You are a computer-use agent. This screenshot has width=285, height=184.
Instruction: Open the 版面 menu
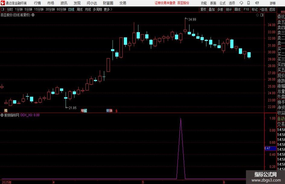pyautogui.click(x=213, y=3)
